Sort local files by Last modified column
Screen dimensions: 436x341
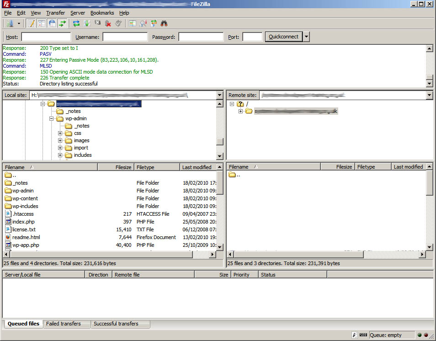tap(198, 167)
